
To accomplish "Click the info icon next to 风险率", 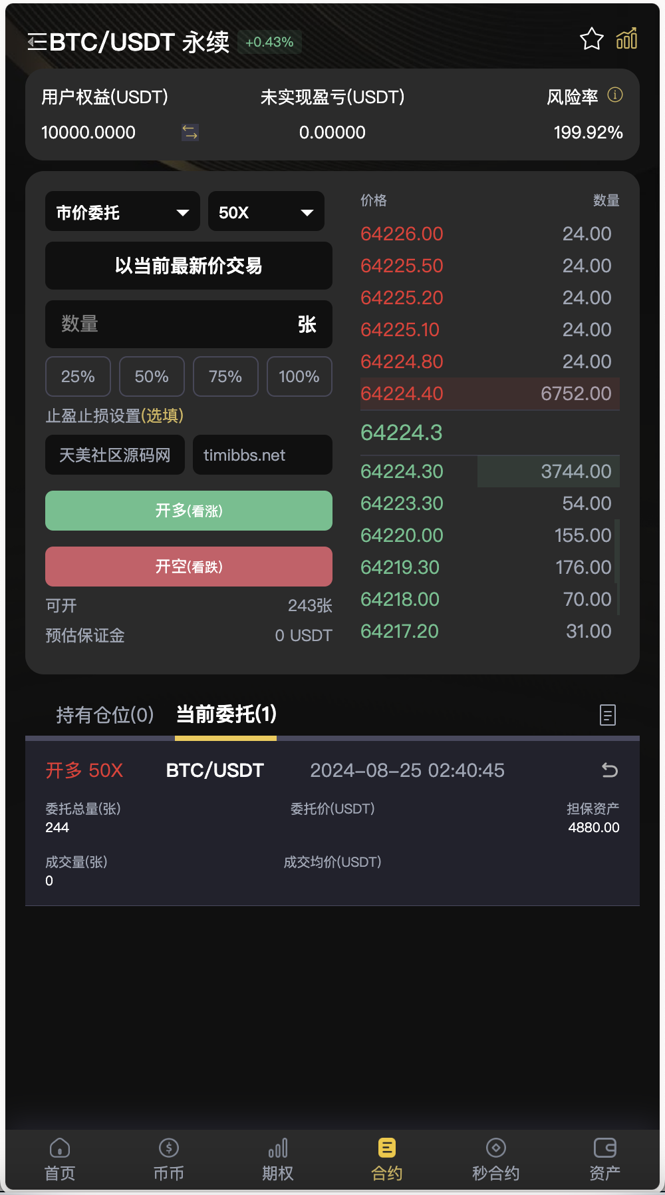I will click(614, 96).
